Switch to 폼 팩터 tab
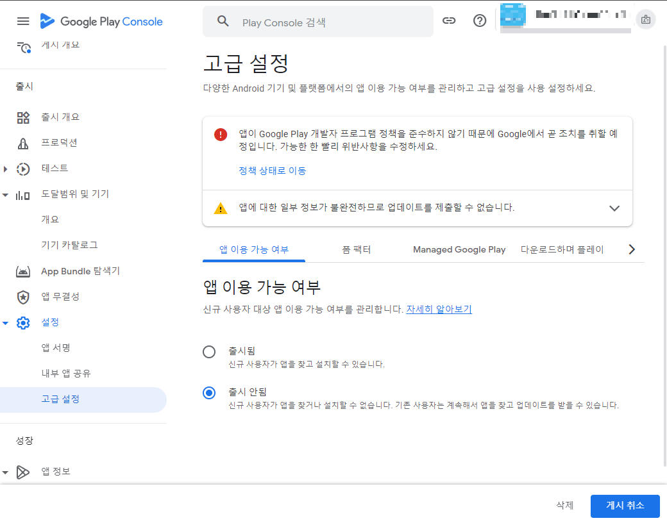The image size is (667, 523). pyautogui.click(x=357, y=249)
